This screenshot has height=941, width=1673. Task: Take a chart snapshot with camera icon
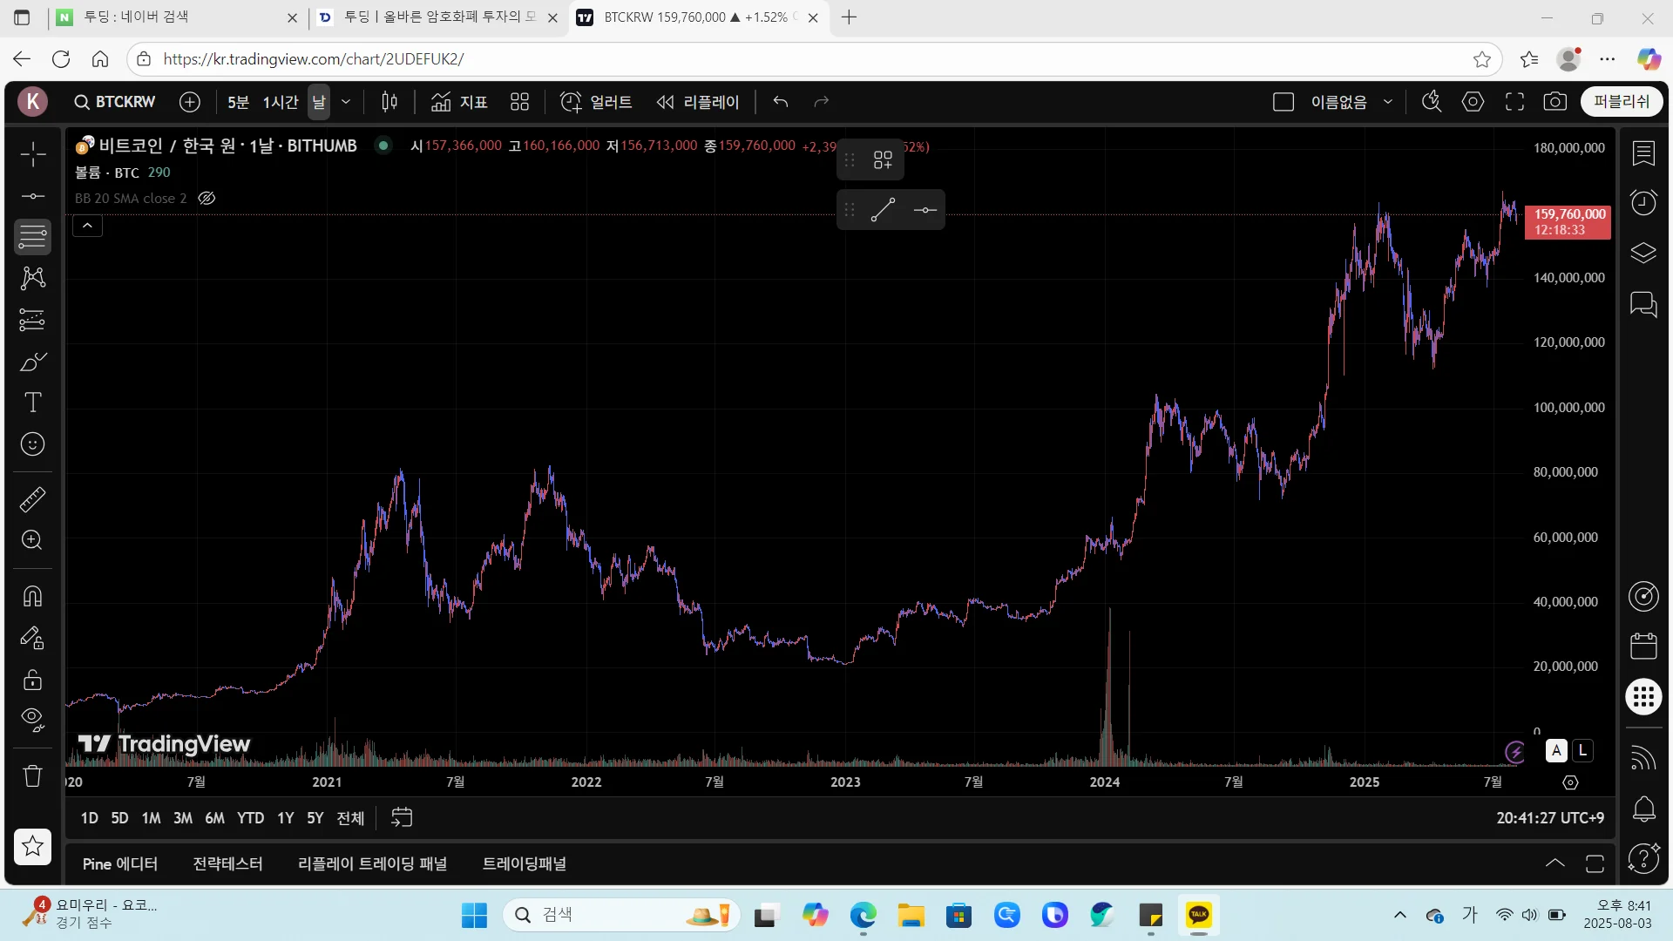click(x=1554, y=102)
